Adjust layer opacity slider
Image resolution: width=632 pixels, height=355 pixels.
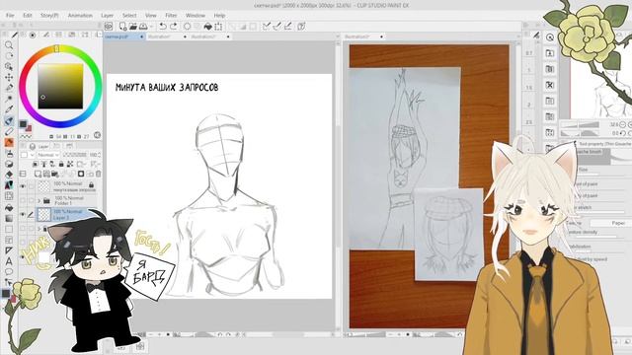tap(75, 155)
